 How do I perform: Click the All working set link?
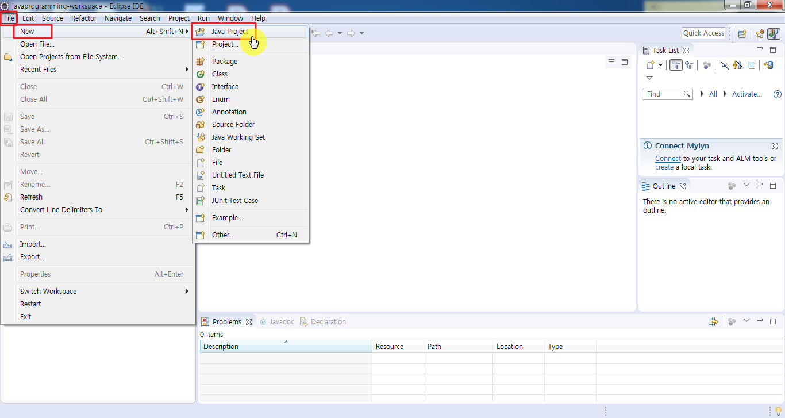click(713, 94)
